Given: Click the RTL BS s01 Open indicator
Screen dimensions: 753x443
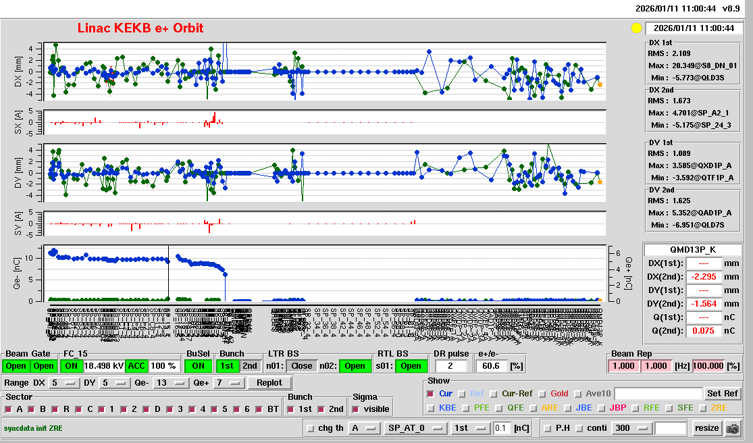Looking at the screenshot, I should pyautogui.click(x=411, y=366).
